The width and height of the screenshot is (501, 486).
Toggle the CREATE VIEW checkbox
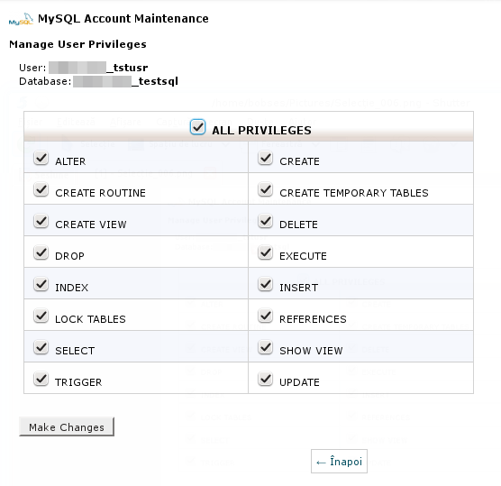(x=41, y=221)
